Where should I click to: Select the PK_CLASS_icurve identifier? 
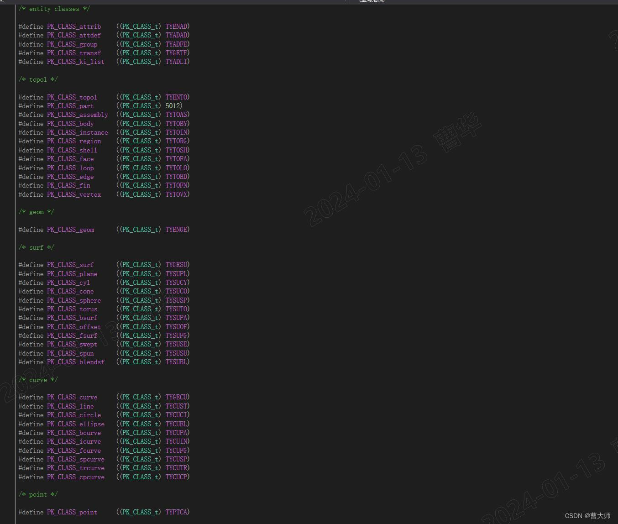point(74,441)
